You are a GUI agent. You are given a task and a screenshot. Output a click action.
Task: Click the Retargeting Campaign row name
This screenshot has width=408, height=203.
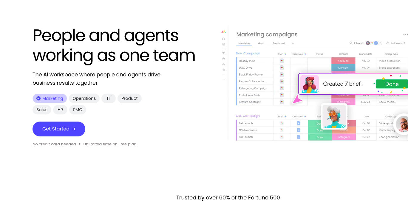[x=253, y=88]
